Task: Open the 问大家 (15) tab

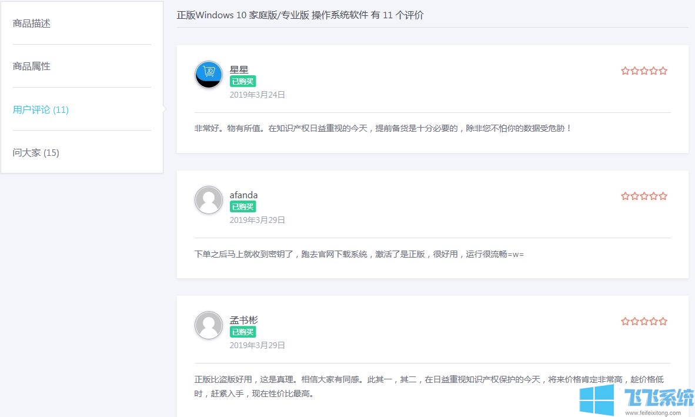Action: tap(36, 152)
